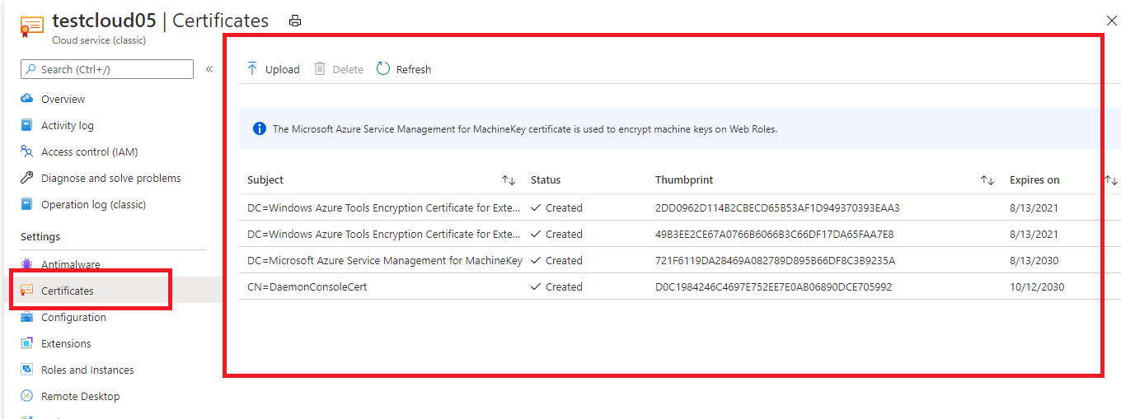Sort by Thumbnail column sort arrows
Viewport: 1121px width, 419px height.
[987, 180]
